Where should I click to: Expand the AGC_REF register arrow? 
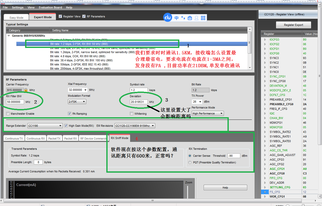pyautogui.click(x=265, y=146)
